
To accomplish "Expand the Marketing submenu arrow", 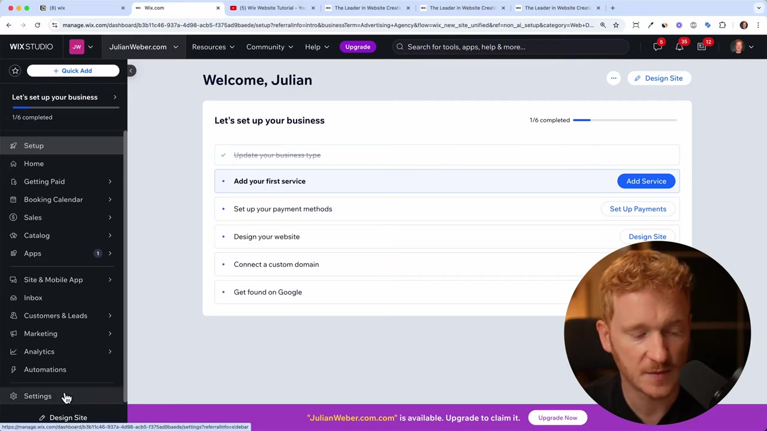I will click(110, 333).
